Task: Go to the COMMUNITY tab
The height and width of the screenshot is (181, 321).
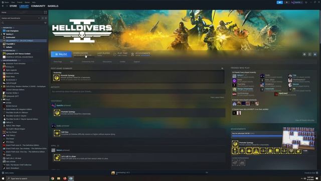Action: (38, 6)
